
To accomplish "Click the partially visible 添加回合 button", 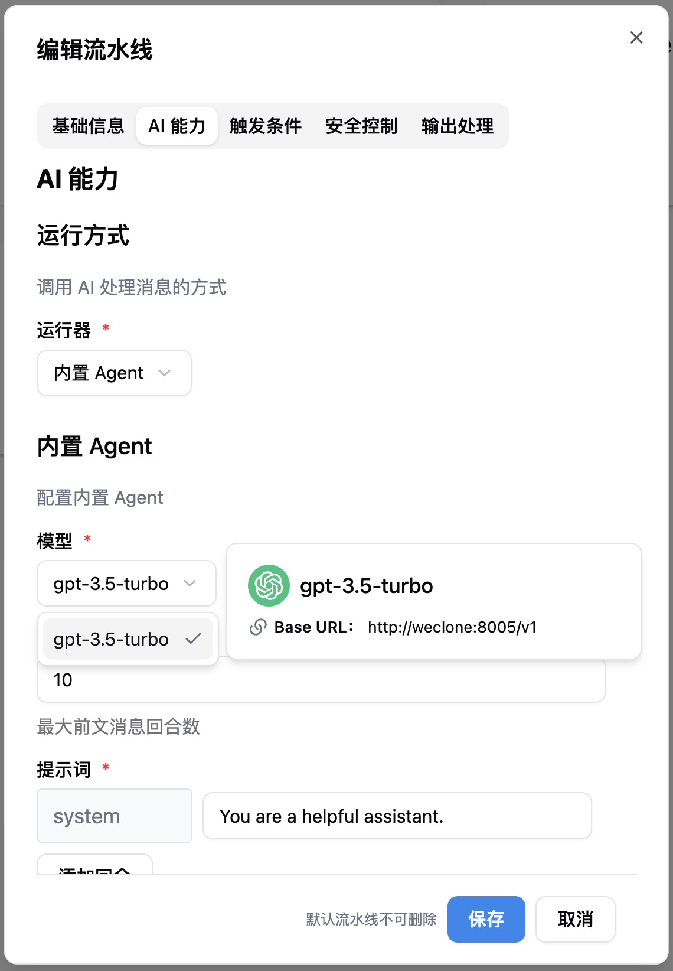I will click(94, 865).
